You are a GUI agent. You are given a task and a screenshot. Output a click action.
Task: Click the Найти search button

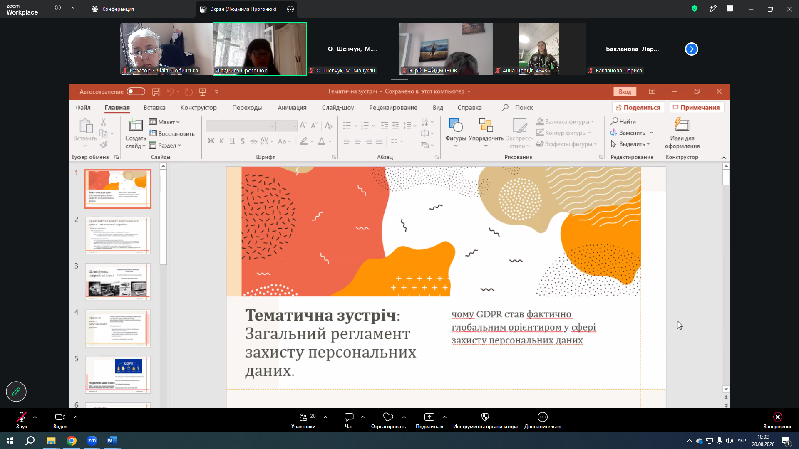tap(623, 121)
